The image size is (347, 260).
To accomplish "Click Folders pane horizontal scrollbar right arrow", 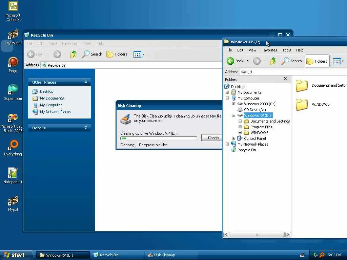I will [x=288, y=235].
